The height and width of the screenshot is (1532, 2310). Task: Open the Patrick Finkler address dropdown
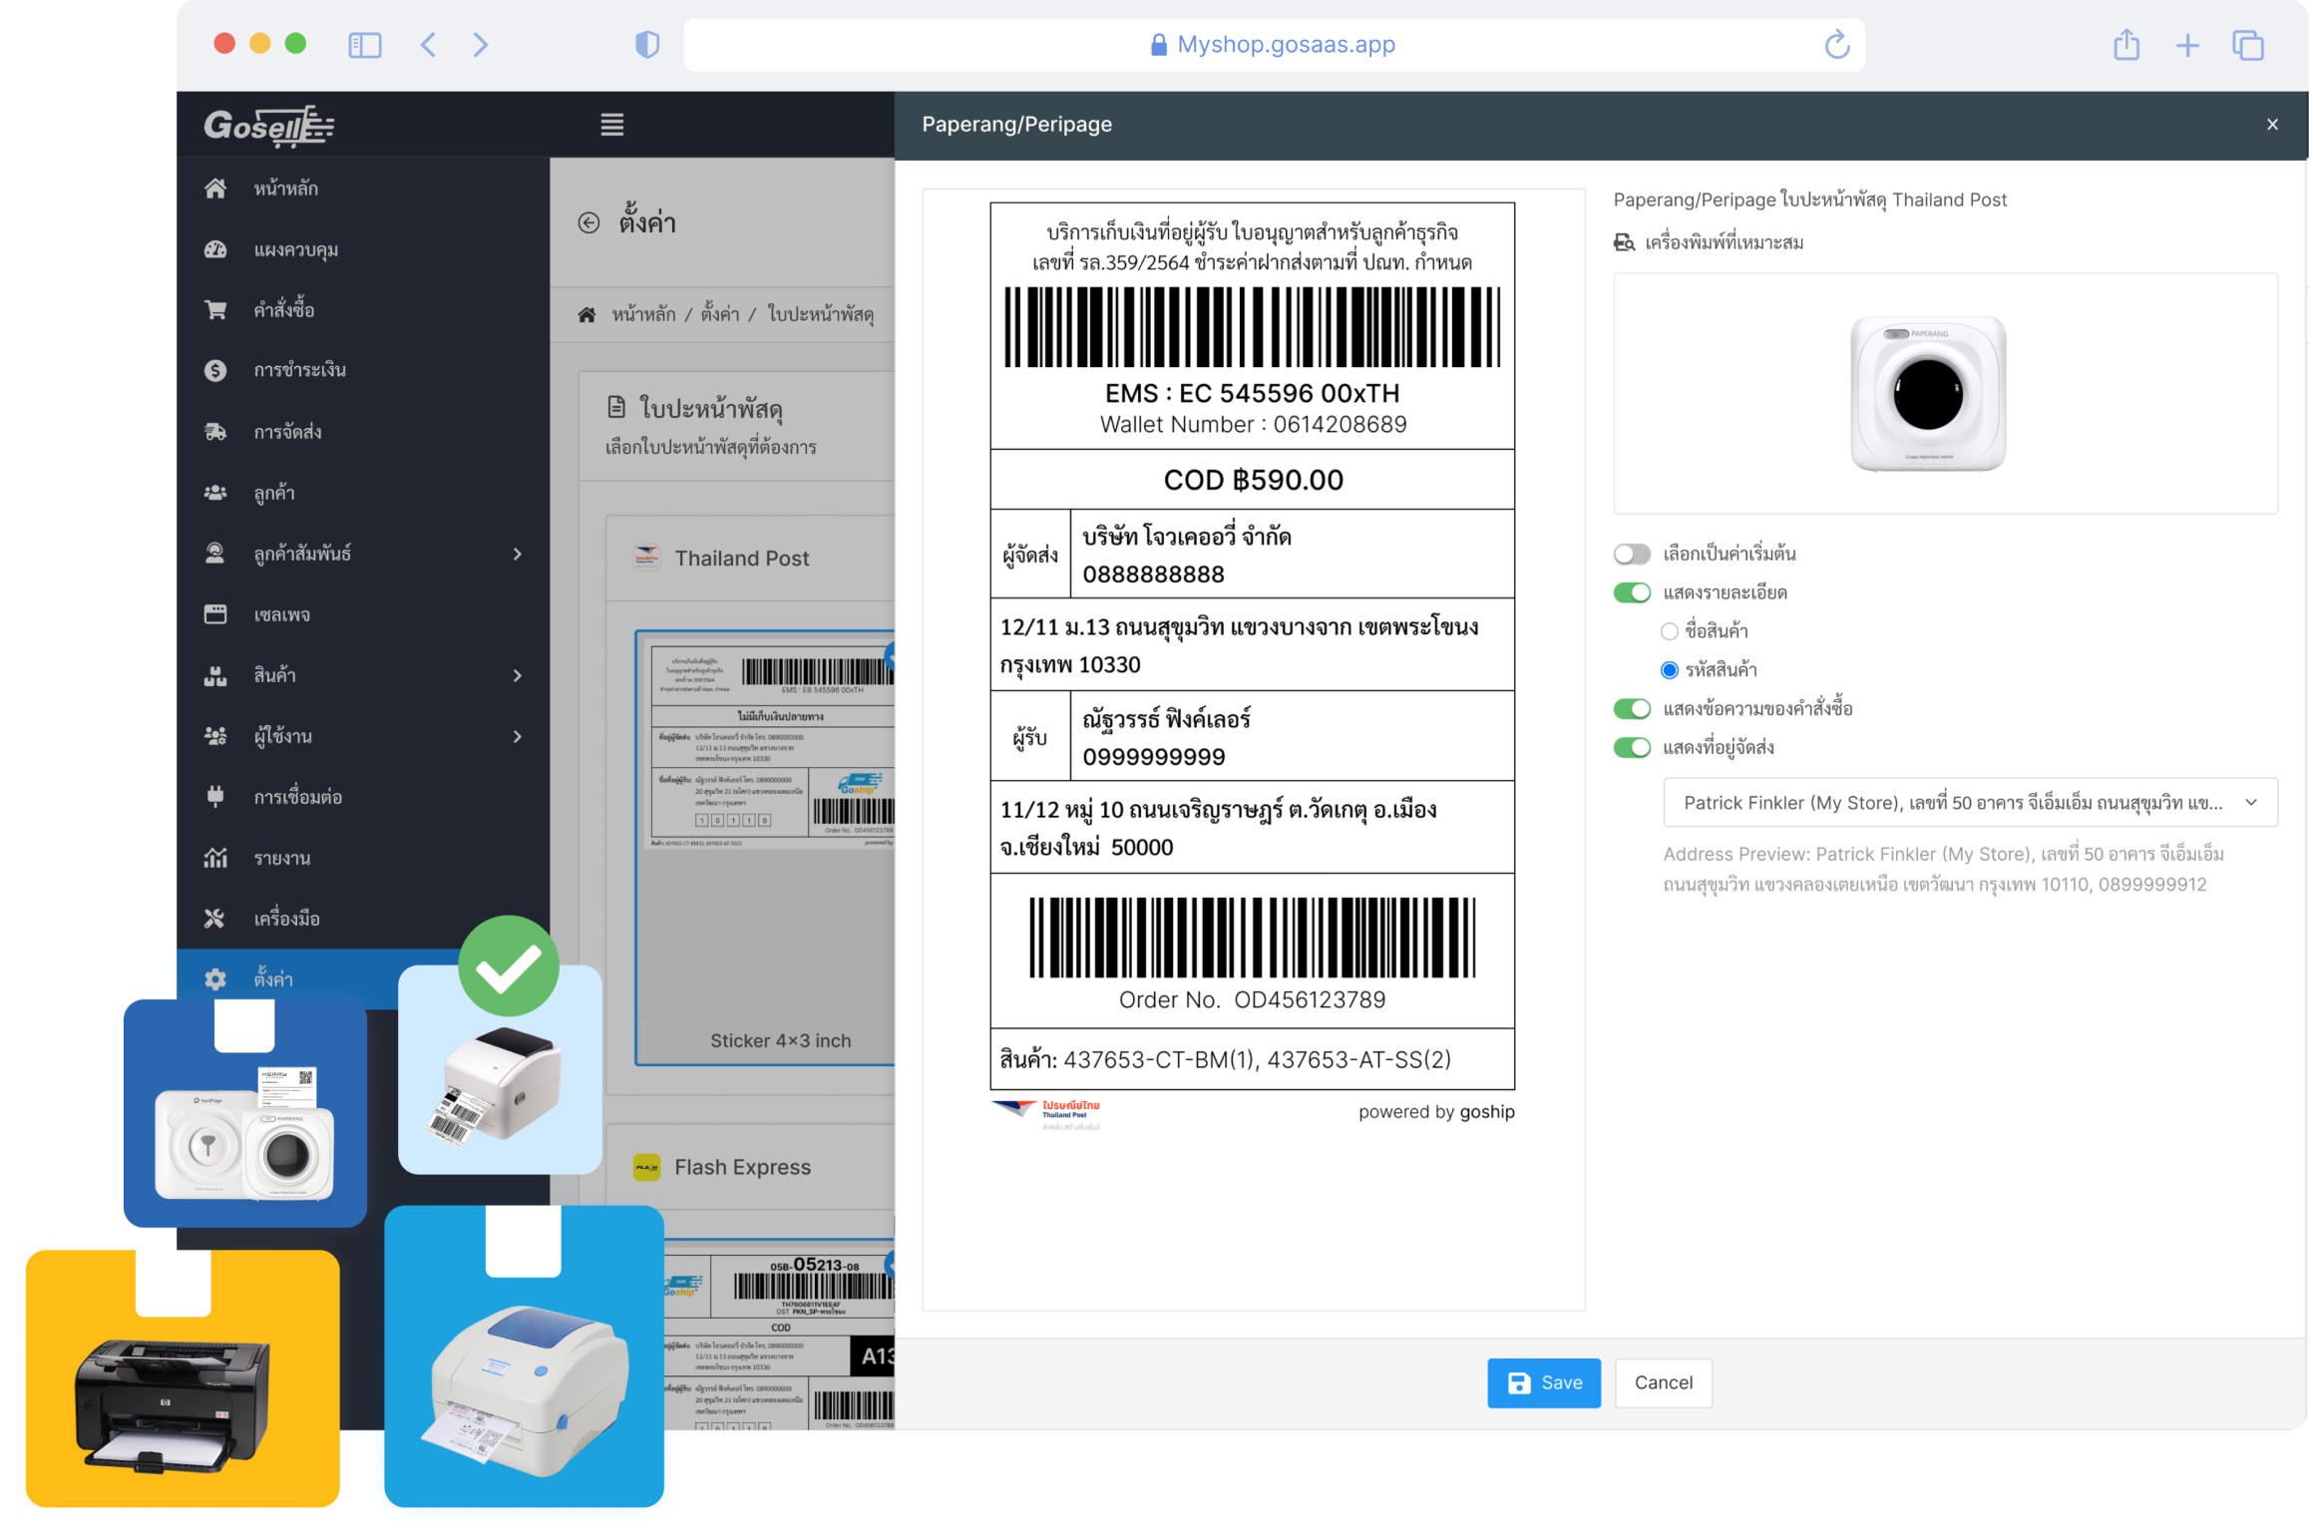pyautogui.click(x=1970, y=803)
